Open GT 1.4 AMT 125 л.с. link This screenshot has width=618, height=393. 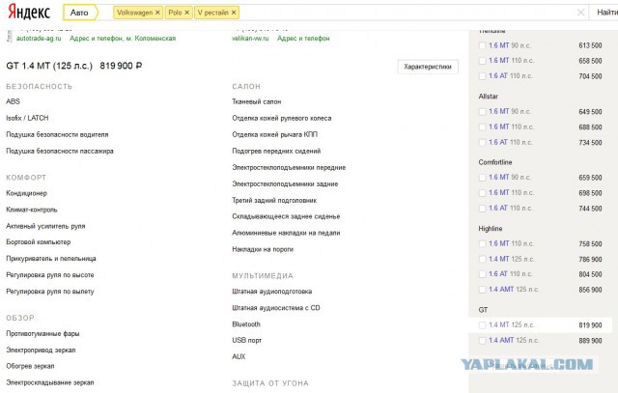pyautogui.click(x=514, y=340)
